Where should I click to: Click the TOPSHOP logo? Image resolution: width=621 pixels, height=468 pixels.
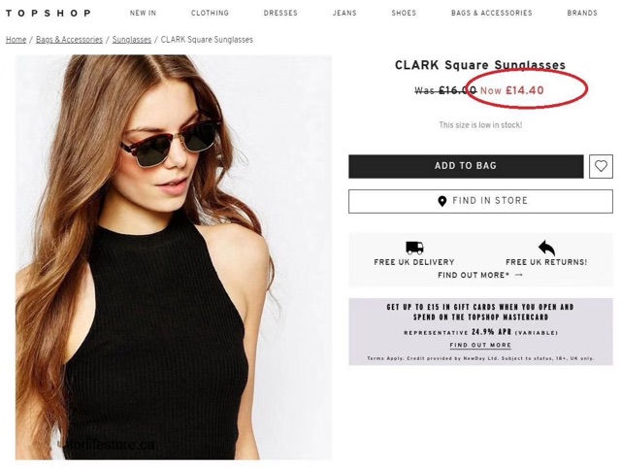click(x=48, y=14)
